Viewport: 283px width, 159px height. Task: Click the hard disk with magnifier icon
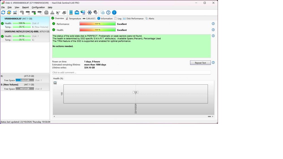pos(40,12)
